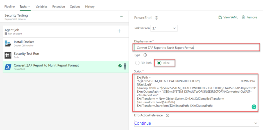The image size is (263, 130).
Task: Click the green check on the PowerShell task
Action: (120, 66)
